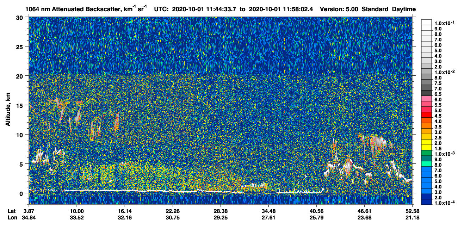This screenshot has height=235, width=458.
Task: Click the longitude value '33.52'
Action: point(77,217)
